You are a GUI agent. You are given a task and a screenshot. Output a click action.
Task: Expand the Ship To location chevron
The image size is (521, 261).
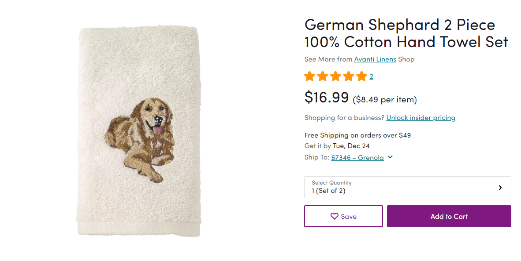point(390,157)
